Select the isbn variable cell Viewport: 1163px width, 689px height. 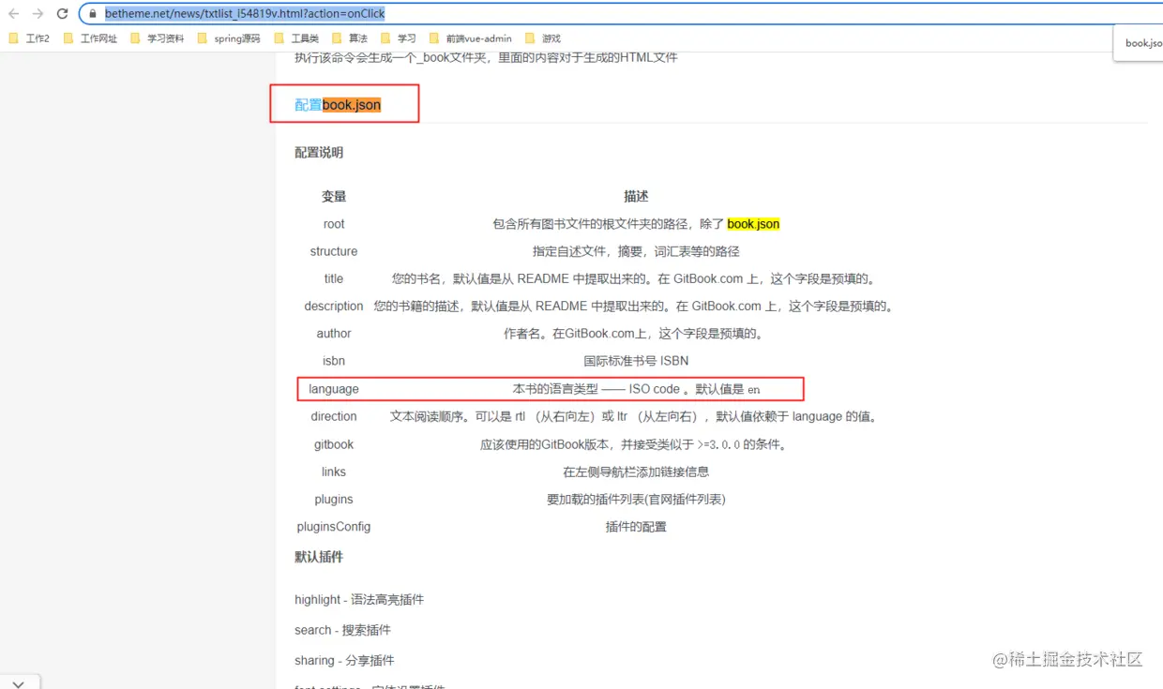tap(334, 361)
